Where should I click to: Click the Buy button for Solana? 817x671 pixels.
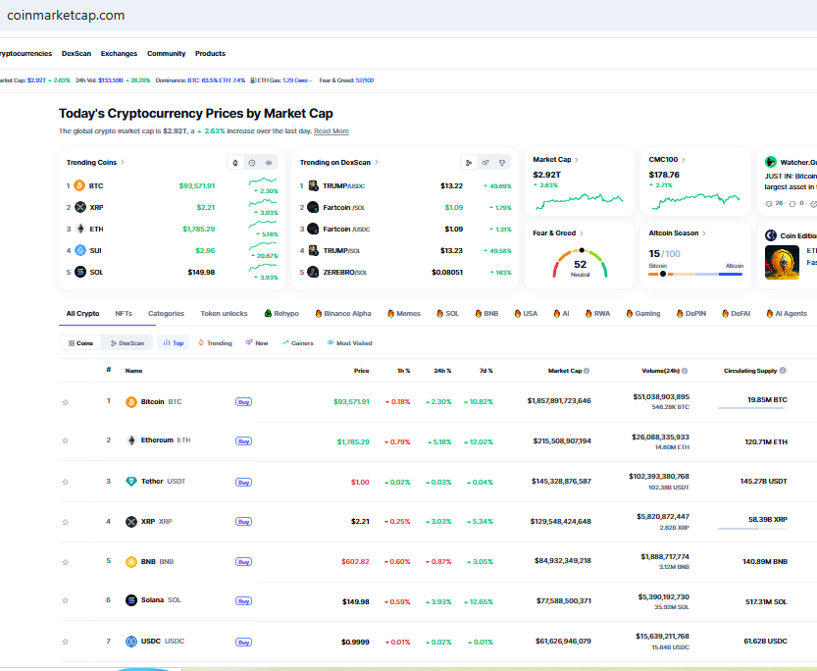243,601
